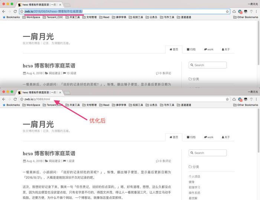Open 操作系统 category in bottom sidebar

tap(194, 193)
